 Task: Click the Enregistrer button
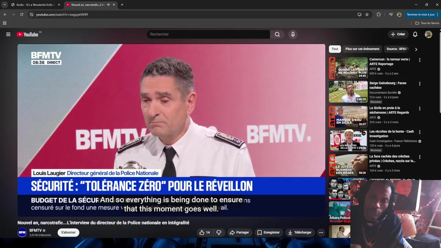tap(268, 232)
